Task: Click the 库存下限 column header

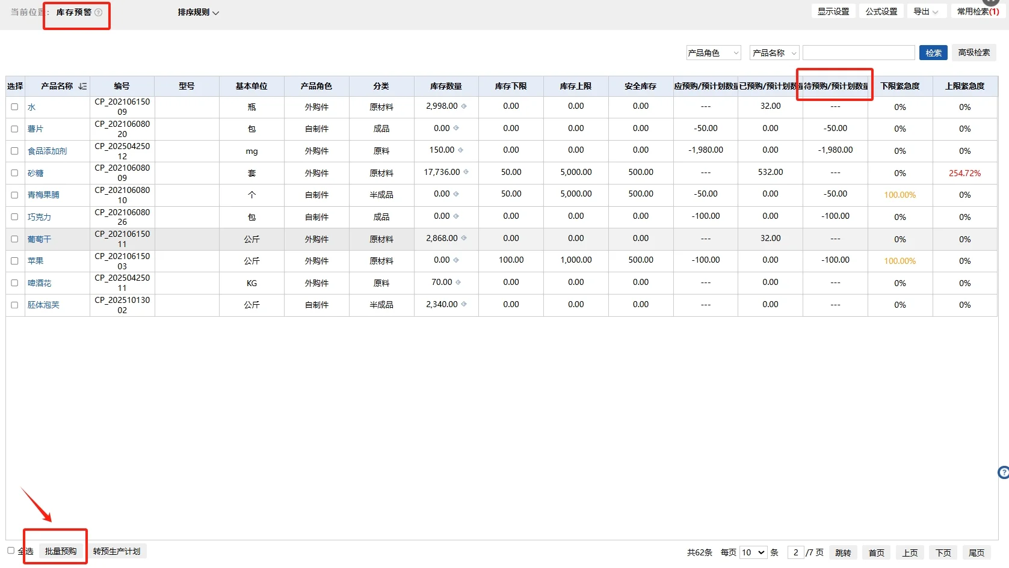Action: coord(511,87)
